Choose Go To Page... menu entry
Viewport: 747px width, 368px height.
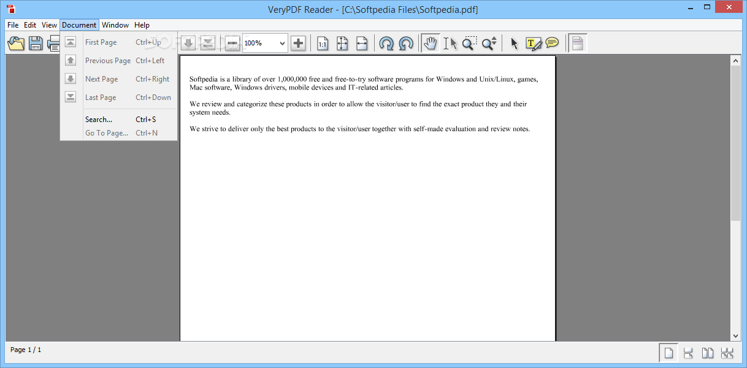point(118,133)
